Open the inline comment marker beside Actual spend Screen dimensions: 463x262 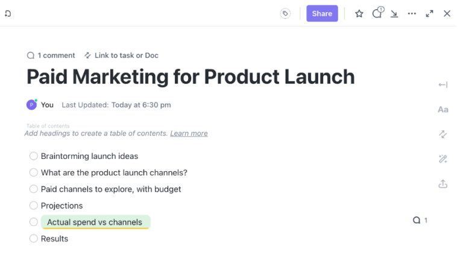pyautogui.click(x=420, y=220)
